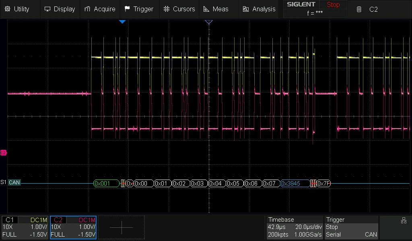This screenshot has height=241, width=412.
Task: Click the blue 0x3845 CRC packet
Action: [295, 184]
